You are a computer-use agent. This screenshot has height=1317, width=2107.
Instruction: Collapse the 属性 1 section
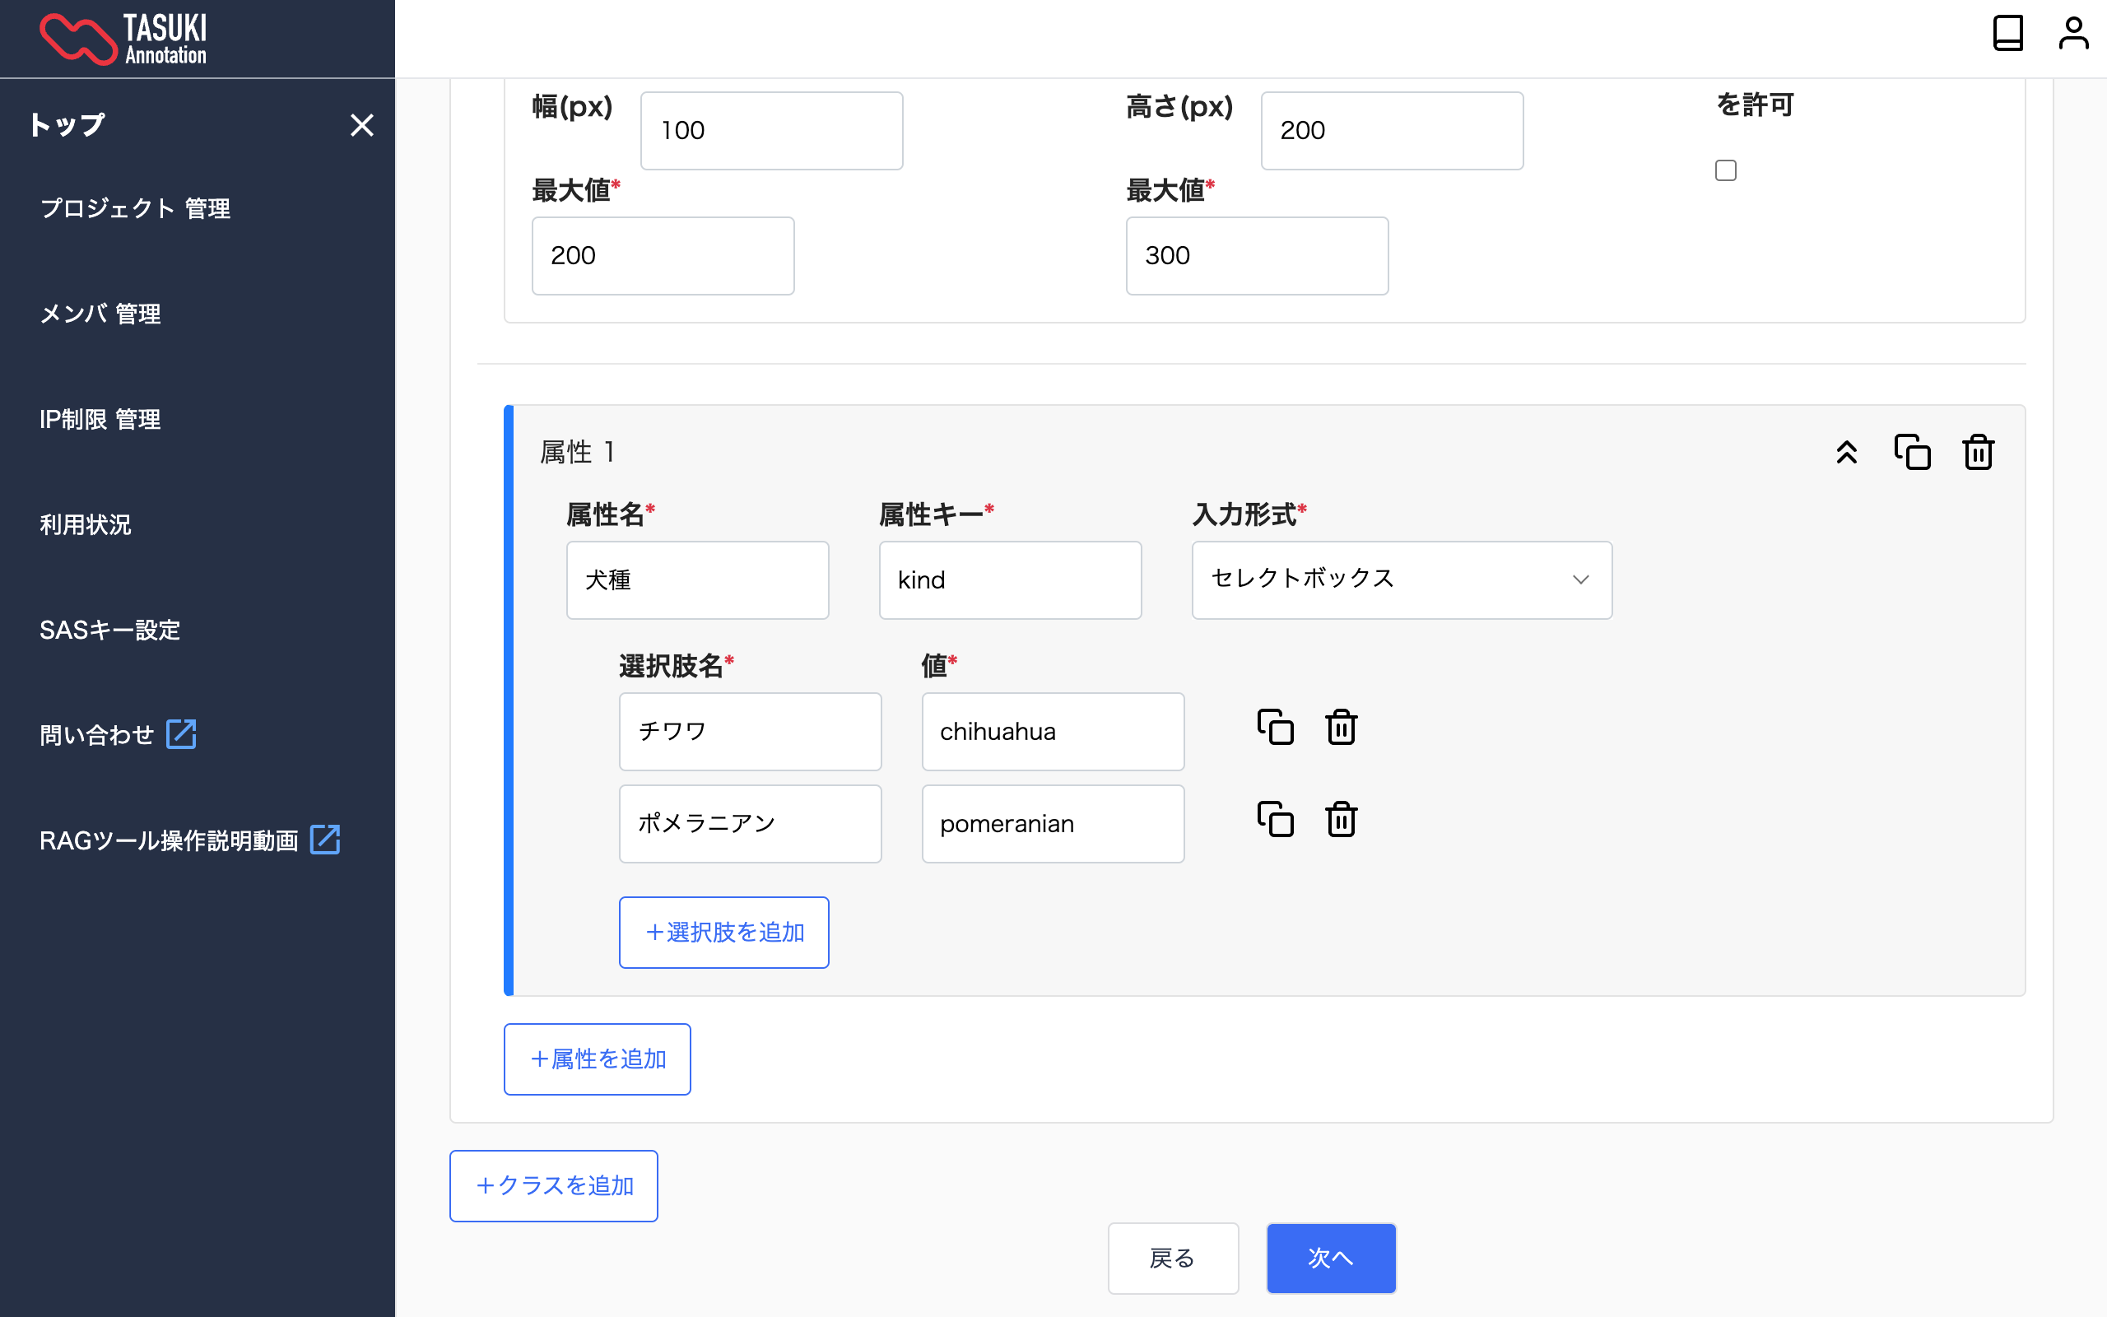pos(1846,452)
